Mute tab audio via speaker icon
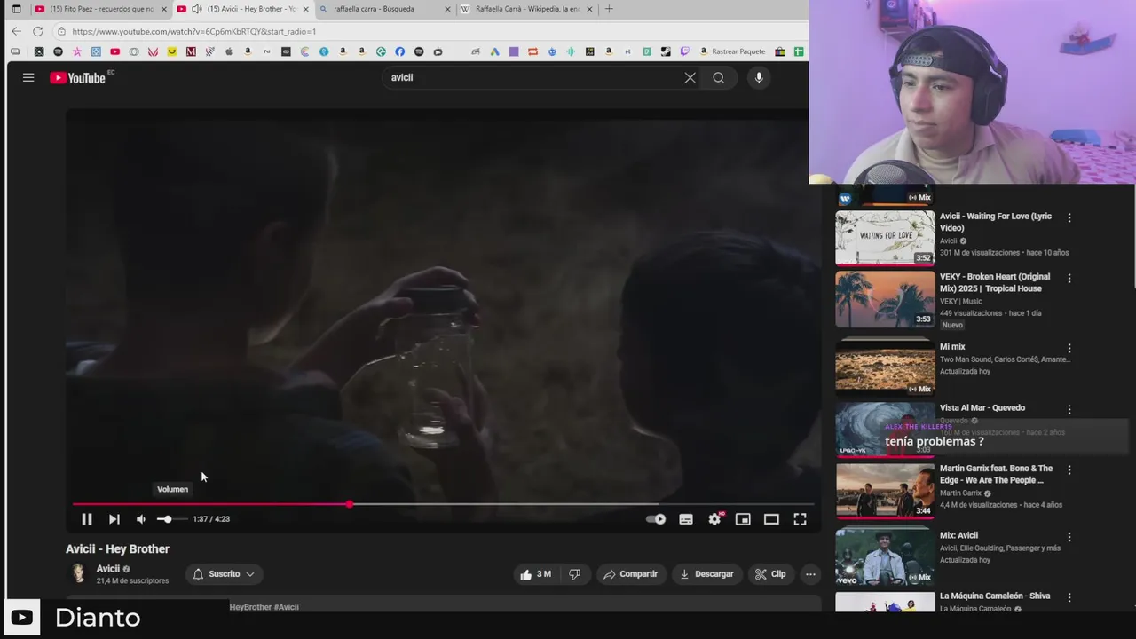This screenshot has height=639, width=1136. [x=196, y=9]
